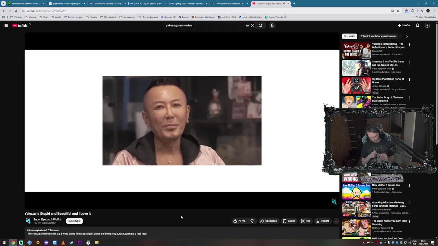Show more filter chips with right arrow

pos(407,36)
